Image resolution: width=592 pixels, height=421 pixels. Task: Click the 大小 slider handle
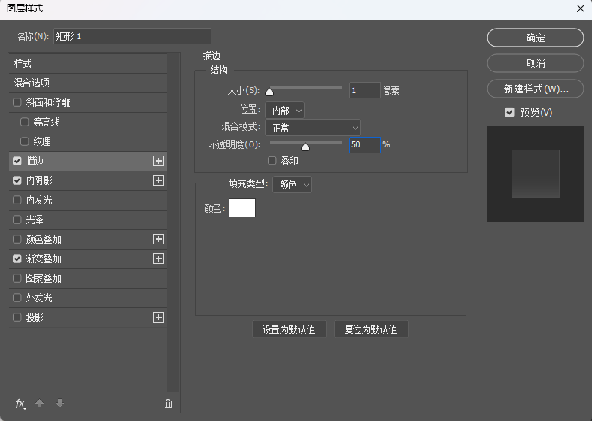269,92
